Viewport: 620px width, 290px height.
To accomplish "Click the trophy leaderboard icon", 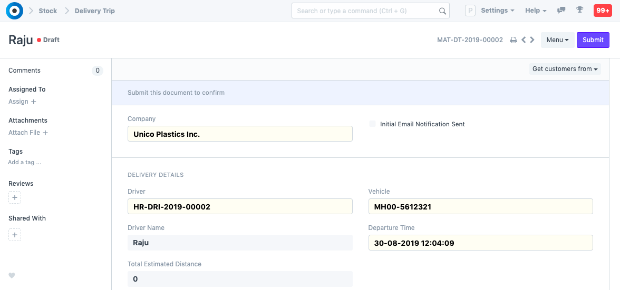I will click(579, 11).
